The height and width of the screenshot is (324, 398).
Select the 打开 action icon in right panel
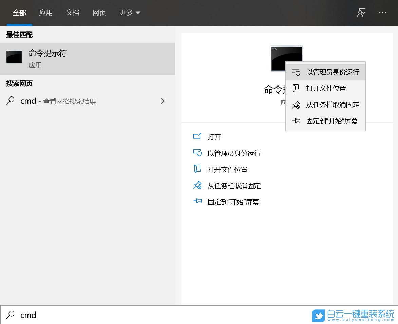(x=198, y=137)
